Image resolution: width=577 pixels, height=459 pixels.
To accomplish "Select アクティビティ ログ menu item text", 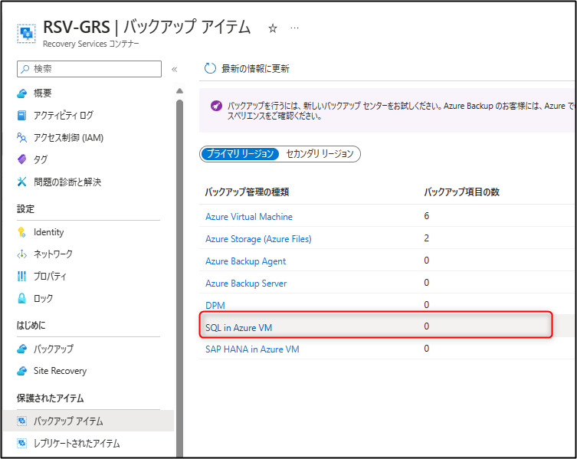I will point(64,116).
